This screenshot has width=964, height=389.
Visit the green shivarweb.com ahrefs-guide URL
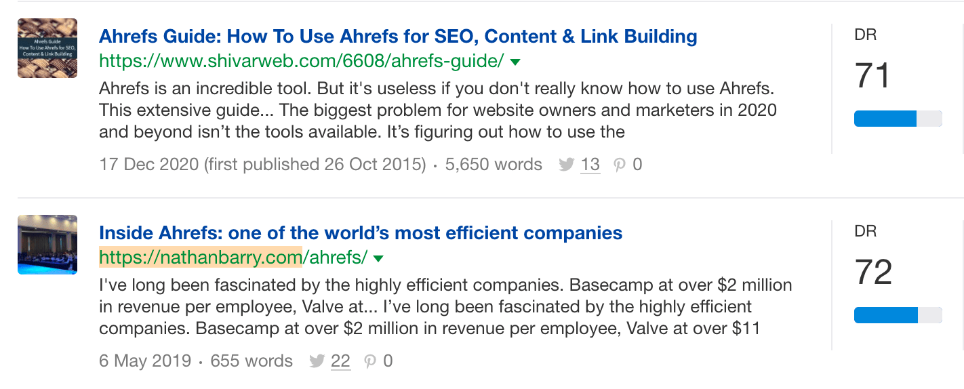pos(301,61)
